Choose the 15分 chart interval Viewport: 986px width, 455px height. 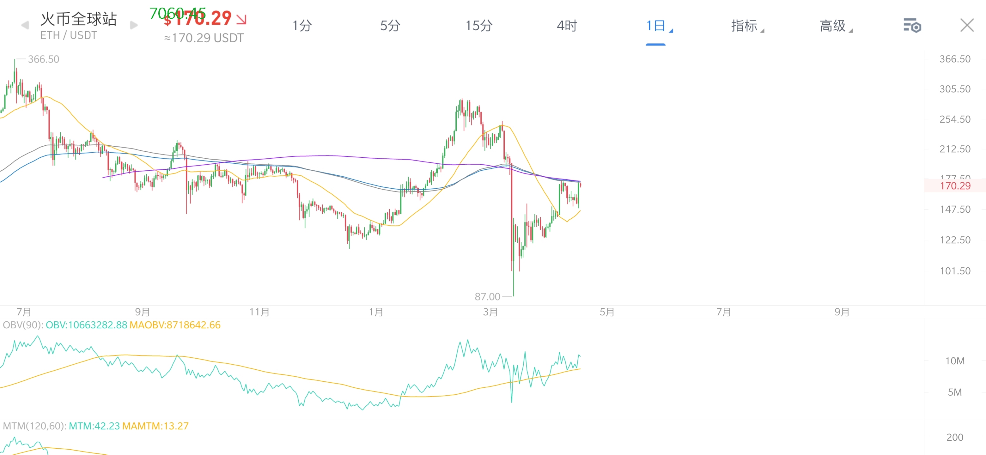(x=478, y=26)
